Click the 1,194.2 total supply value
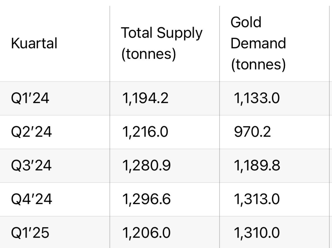Screen dimensions: 332x248 pos(145,98)
